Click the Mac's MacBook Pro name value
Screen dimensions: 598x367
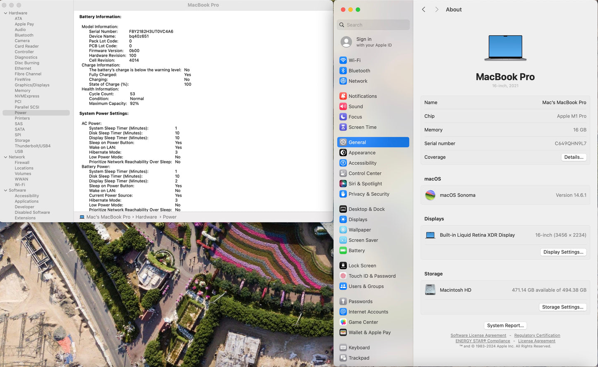564,103
